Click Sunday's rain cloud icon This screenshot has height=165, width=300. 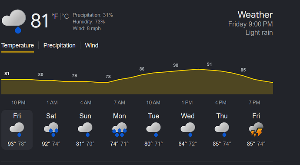(85, 129)
